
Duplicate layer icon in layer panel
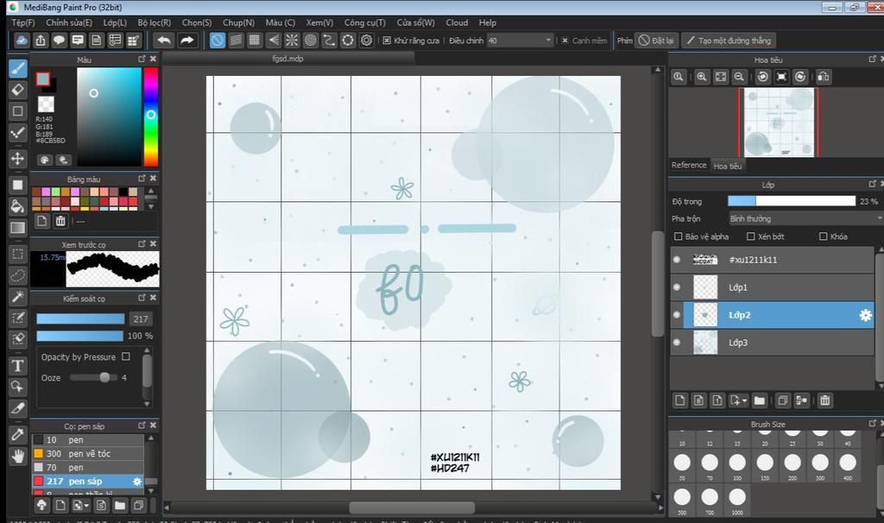tap(782, 400)
